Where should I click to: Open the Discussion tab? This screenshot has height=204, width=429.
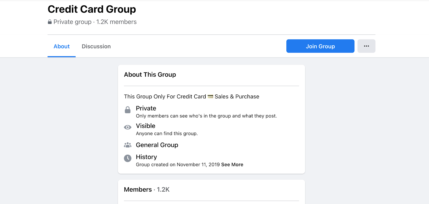click(x=96, y=46)
